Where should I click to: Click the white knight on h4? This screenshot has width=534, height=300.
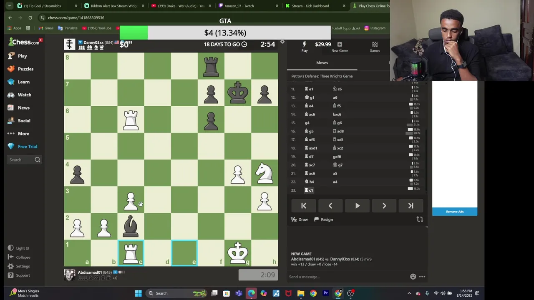tap(264, 173)
